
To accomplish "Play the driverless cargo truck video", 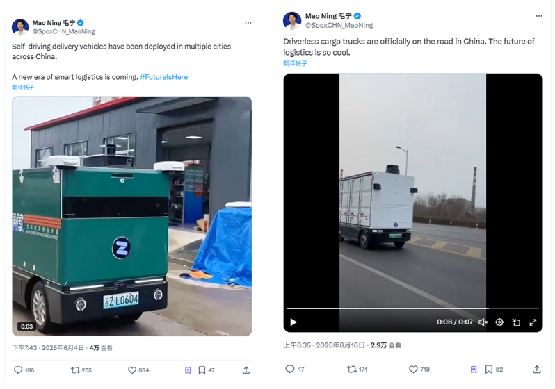I will (293, 322).
